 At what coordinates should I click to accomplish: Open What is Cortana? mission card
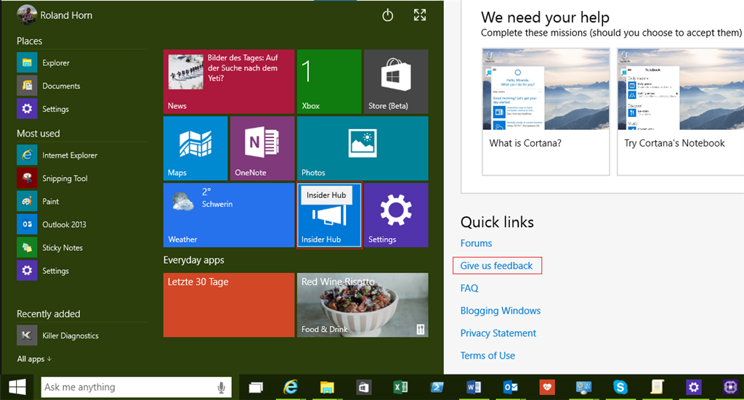click(x=546, y=112)
